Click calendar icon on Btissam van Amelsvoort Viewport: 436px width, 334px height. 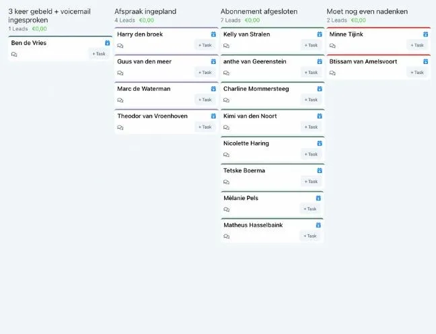(426, 61)
